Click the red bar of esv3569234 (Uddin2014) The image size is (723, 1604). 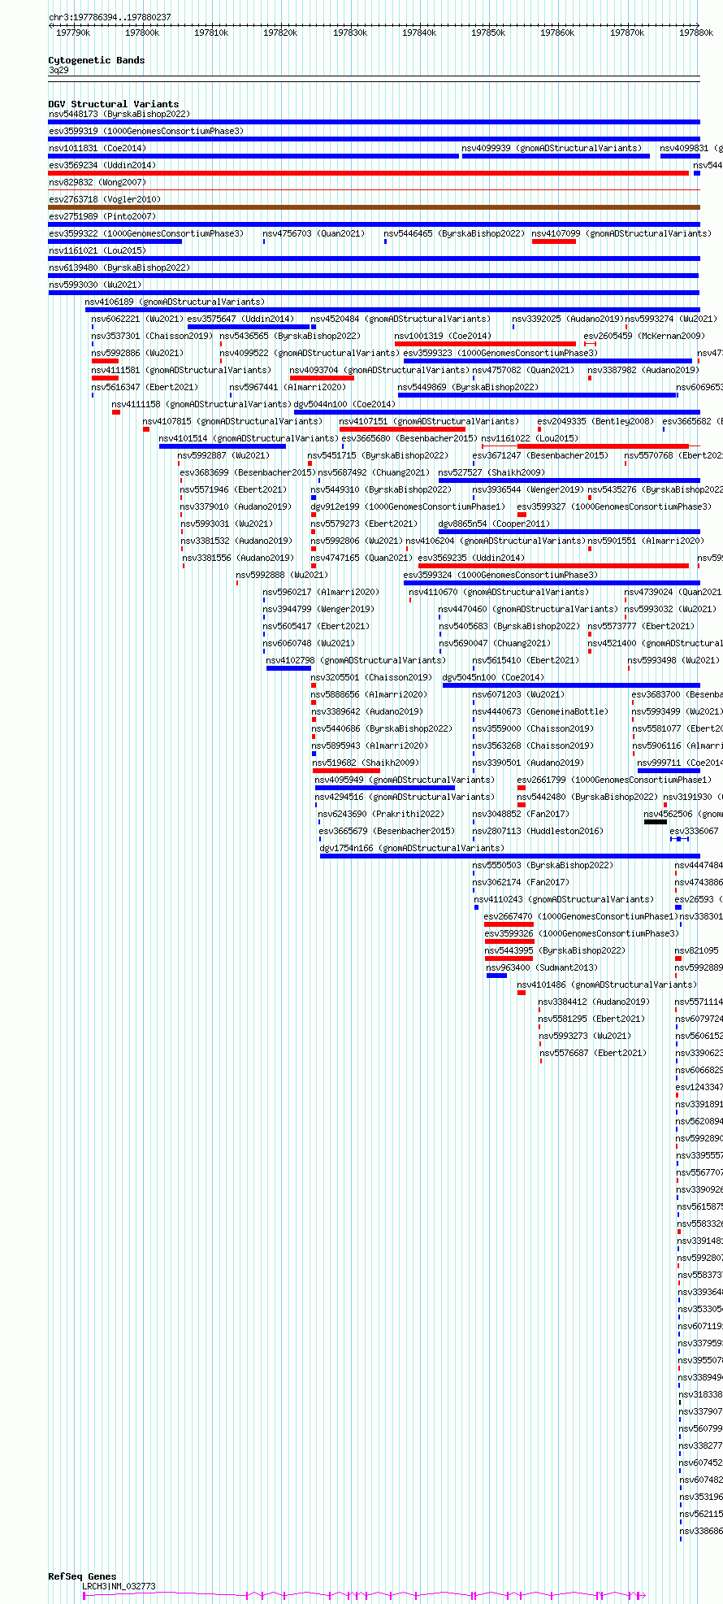pos(369,173)
